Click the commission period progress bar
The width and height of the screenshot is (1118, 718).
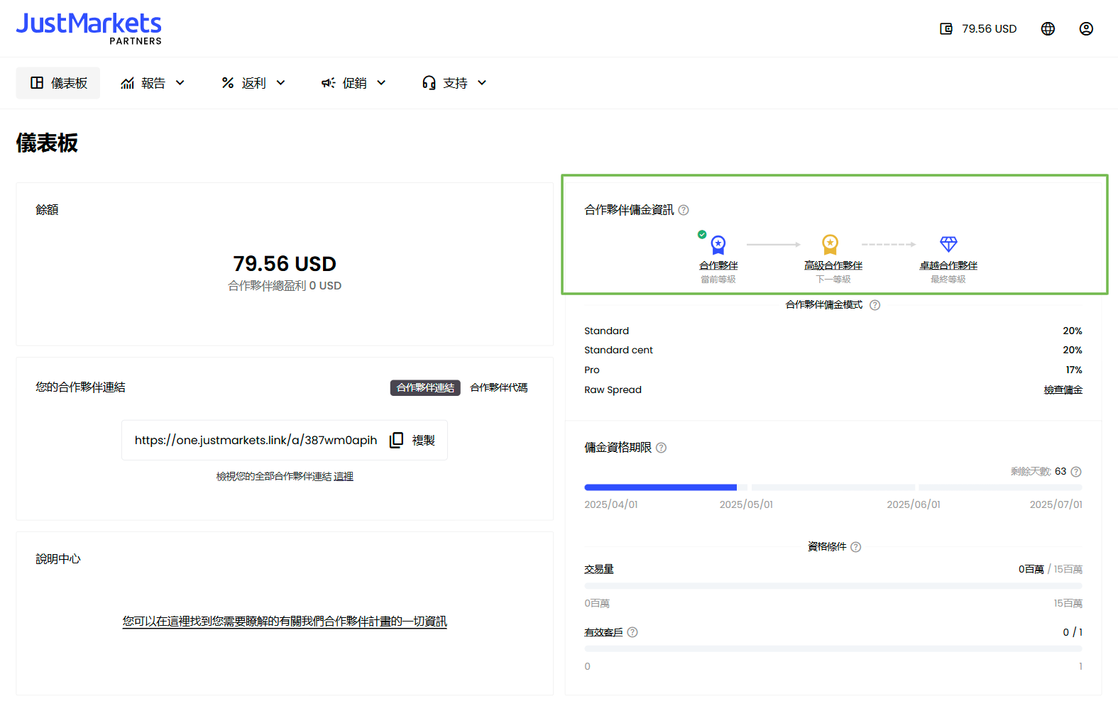point(833,487)
